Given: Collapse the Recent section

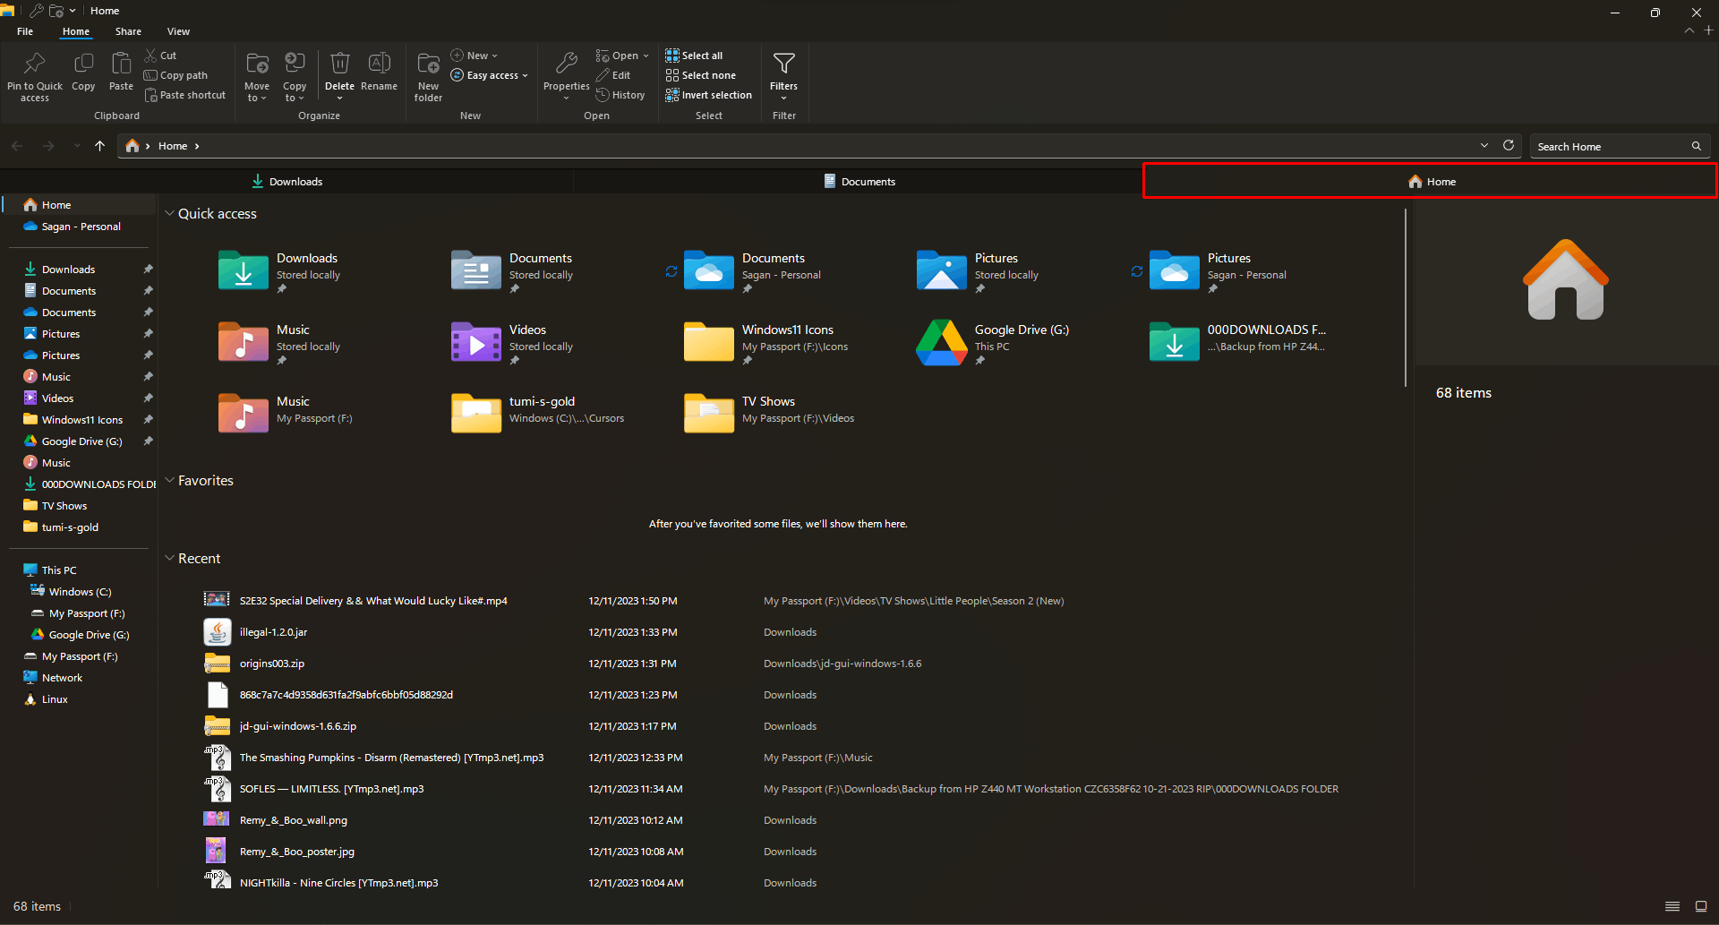Looking at the screenshot, I should (x=169, y=559).
